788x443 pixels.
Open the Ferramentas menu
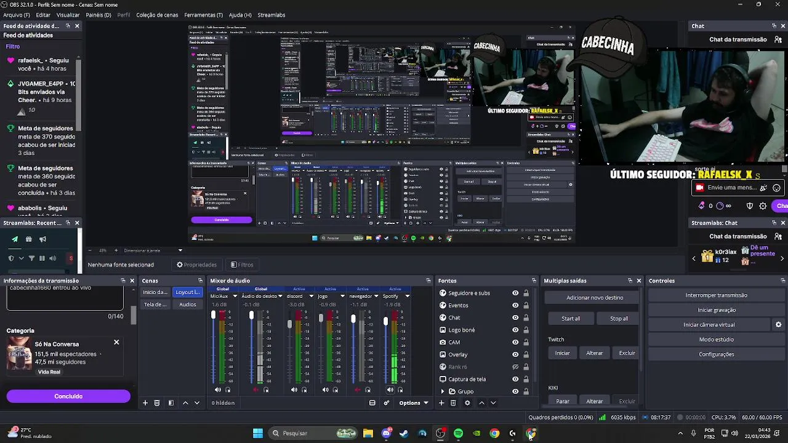204,15
